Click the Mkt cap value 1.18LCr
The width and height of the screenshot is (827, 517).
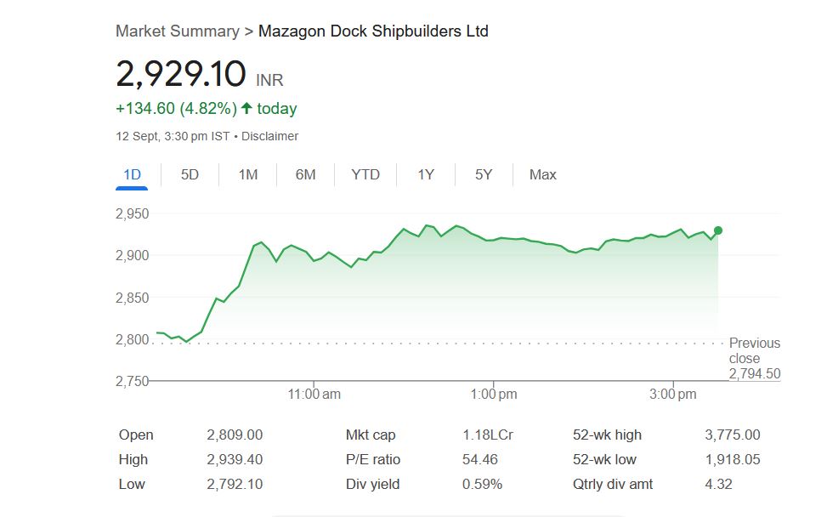[487, 435]
